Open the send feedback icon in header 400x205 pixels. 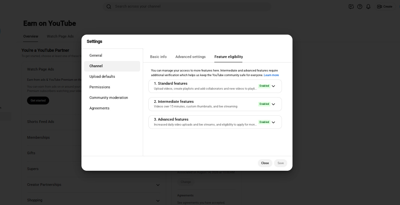[351, 7]
